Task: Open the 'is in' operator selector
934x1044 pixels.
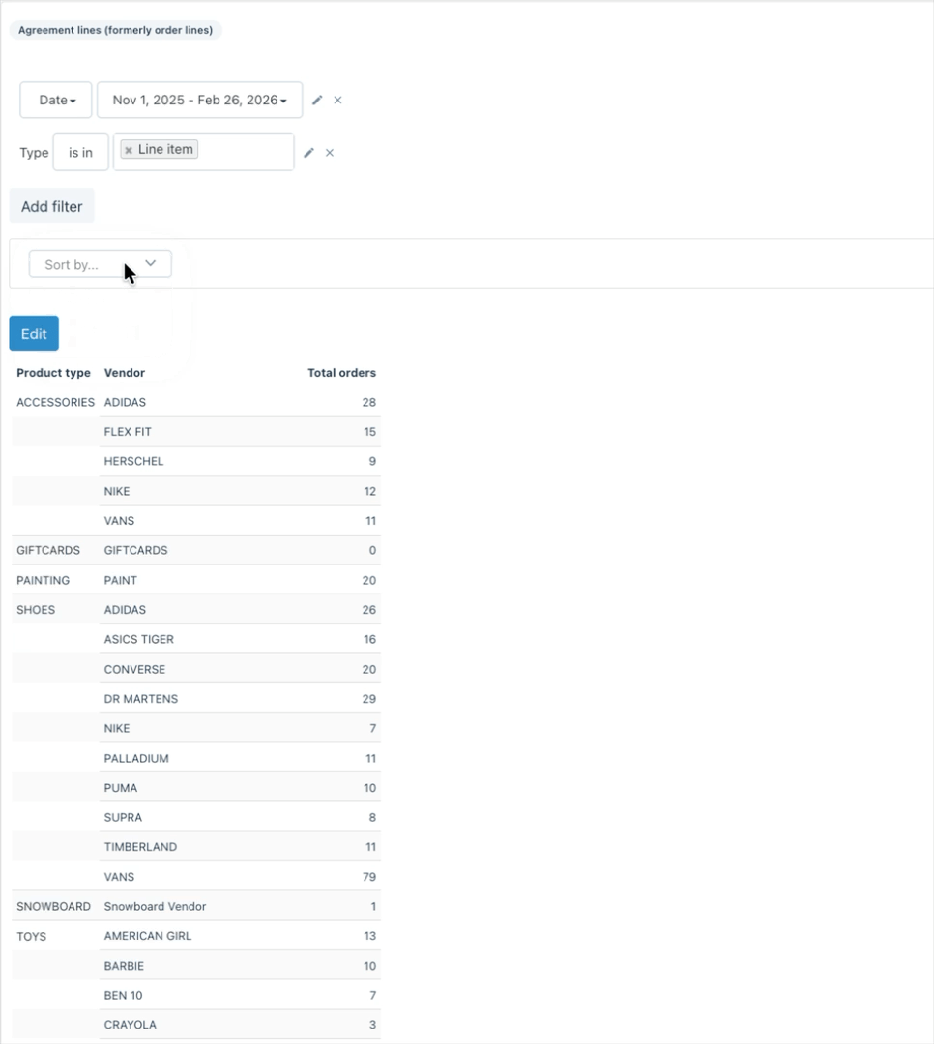Action: [80, 153]
